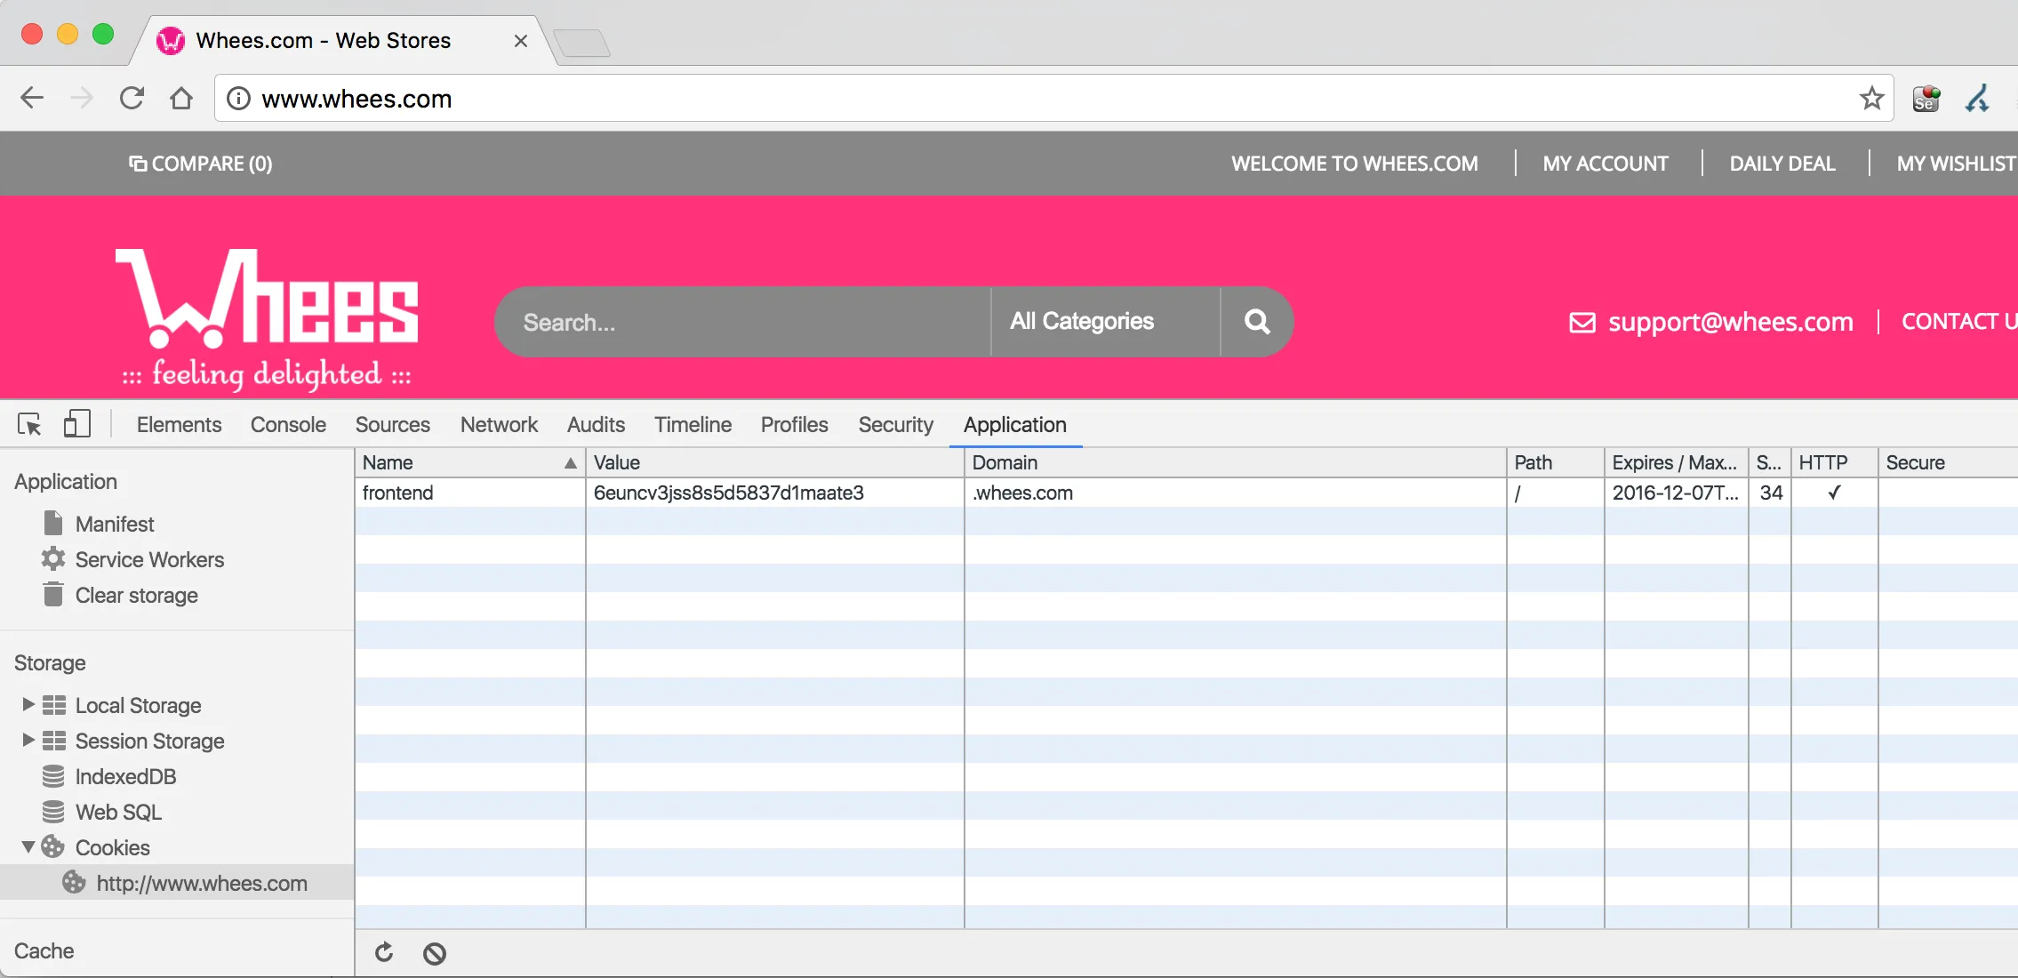This screenshot has width=2018, height=978.
Task: Switch to the Network tab
Action: click(499, 425)
